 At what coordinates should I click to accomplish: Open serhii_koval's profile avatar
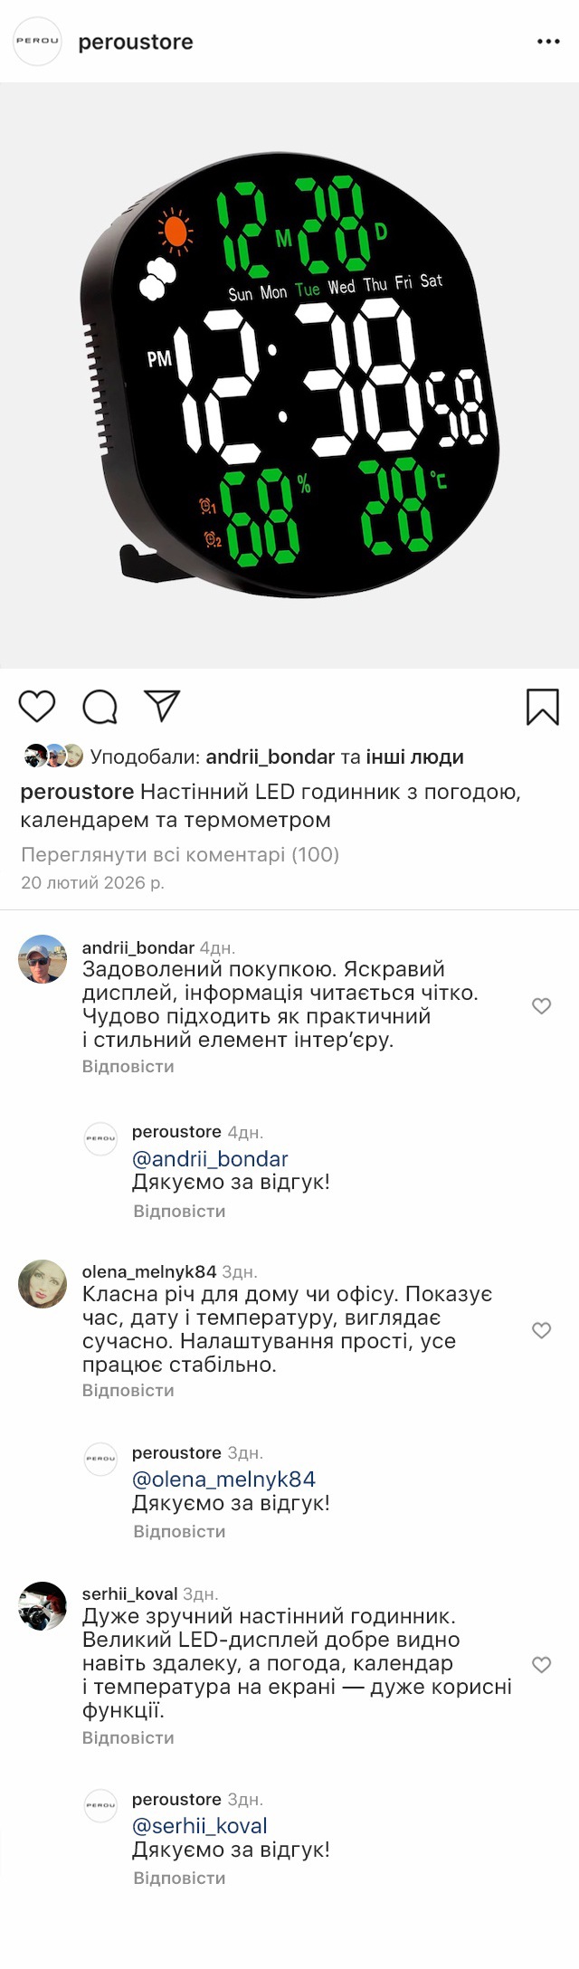tap(43, 1606)
